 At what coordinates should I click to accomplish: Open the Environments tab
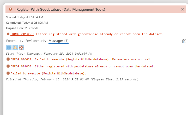tap(36, 41)
